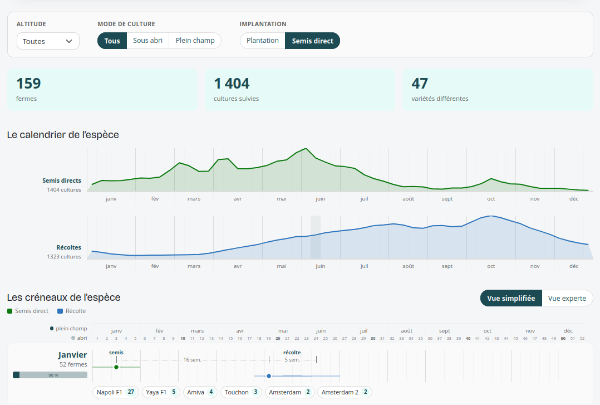Switch implantation to 'Plantation'

(263, 41)
